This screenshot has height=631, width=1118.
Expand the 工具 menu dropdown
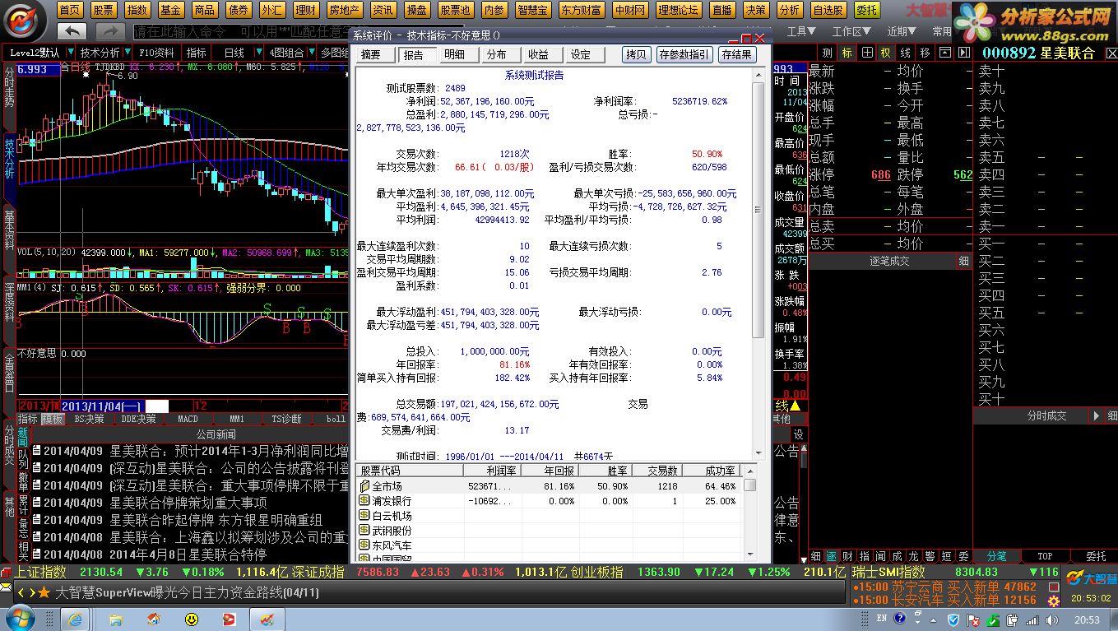point(801,31)
